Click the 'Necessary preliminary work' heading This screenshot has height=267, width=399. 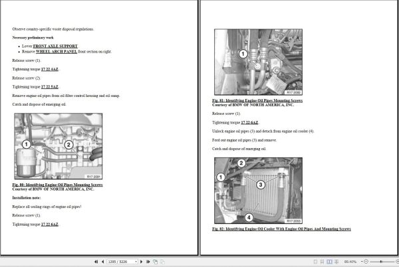point(33,38)
